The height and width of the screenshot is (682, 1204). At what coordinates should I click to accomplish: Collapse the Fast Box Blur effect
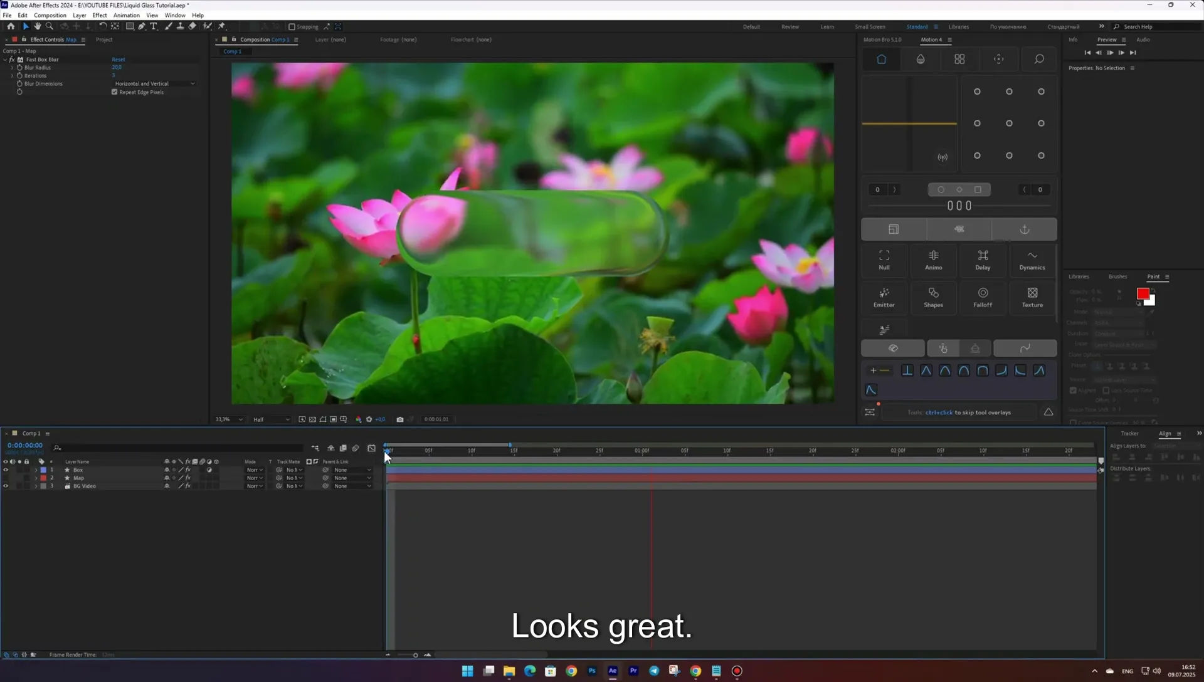coord(5,60)
